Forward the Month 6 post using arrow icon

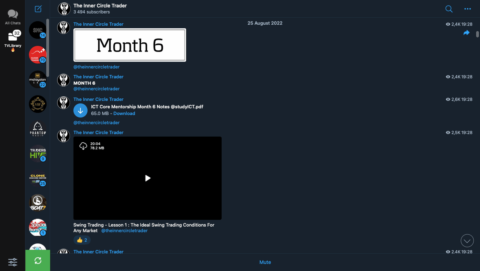tap(466, 33)
